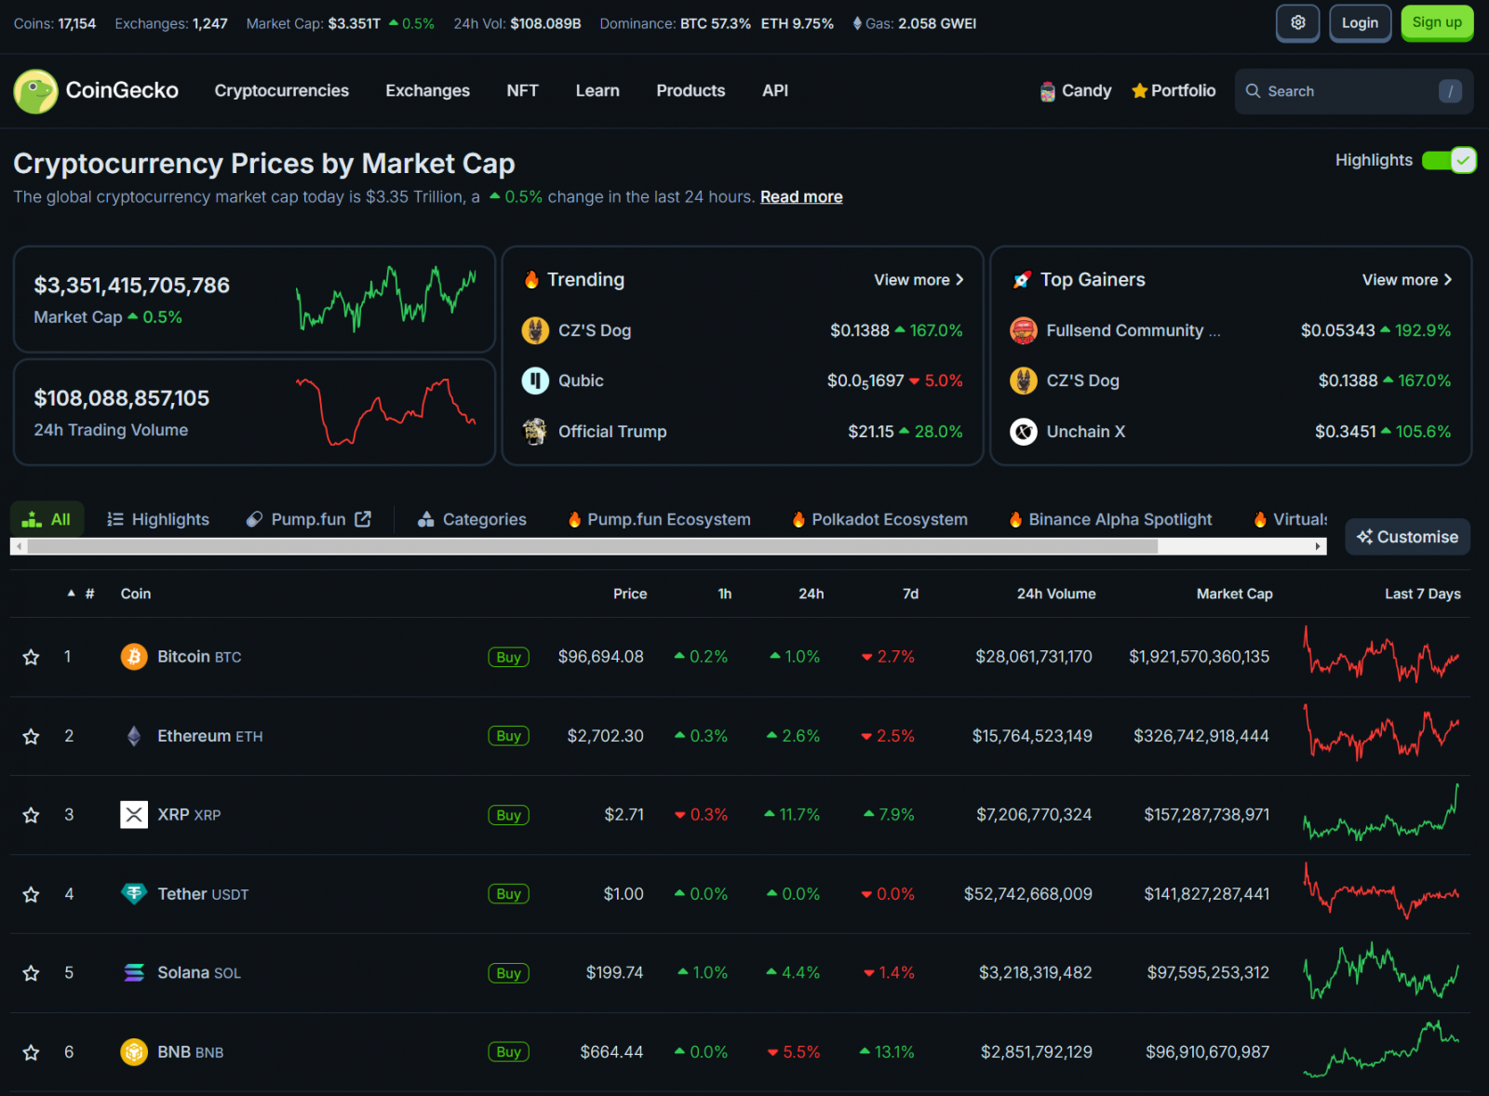Screen dimensions: 1489x1096
Task: Open the Cryptocurrencies navigation menu
Action: 281,91
